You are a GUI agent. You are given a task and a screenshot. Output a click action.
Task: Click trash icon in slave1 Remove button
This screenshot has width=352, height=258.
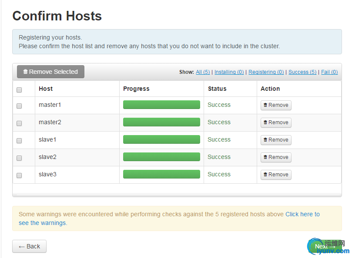point(265,140)
